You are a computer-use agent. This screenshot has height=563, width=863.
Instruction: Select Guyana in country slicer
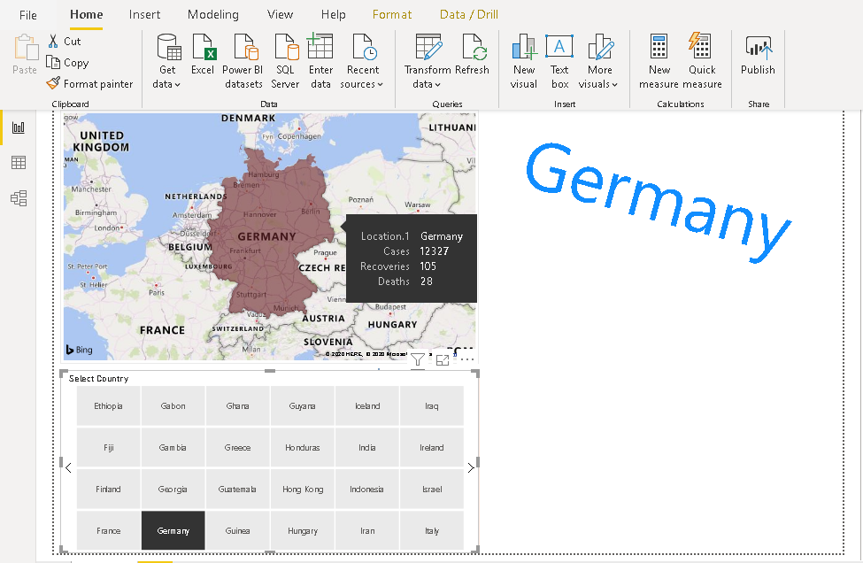point(303,406)
